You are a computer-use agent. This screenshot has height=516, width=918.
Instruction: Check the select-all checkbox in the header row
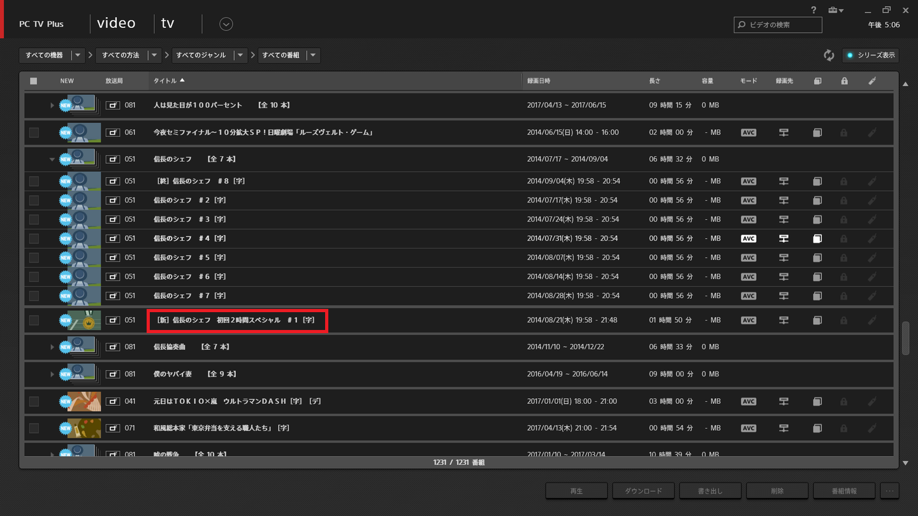click(34, 81)
